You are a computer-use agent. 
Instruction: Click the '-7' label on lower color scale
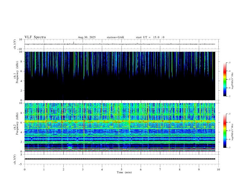click(x=229, y=148)
